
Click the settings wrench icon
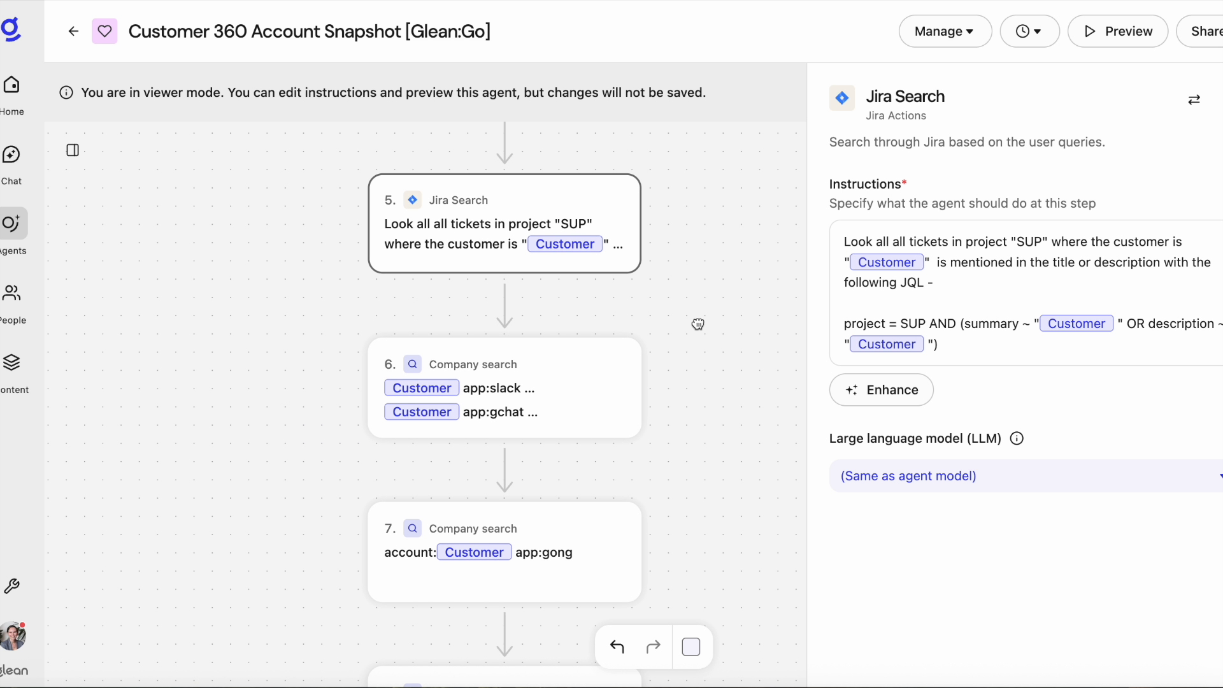[x=12, y=587]
